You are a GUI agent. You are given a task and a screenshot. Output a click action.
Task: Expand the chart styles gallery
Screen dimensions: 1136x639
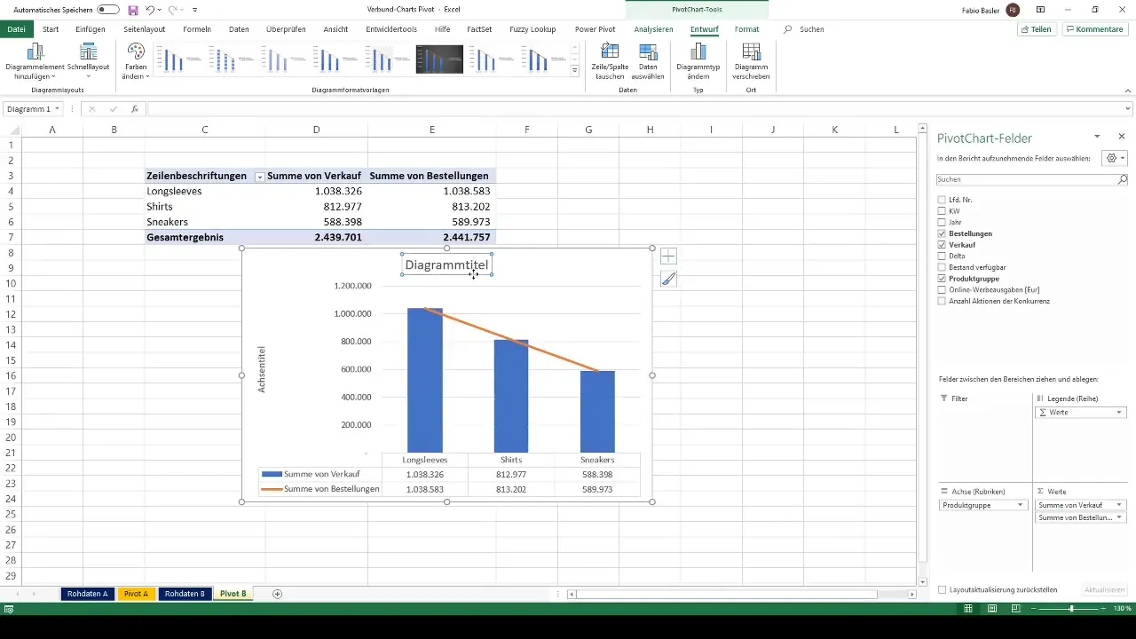tap(575, 70)
